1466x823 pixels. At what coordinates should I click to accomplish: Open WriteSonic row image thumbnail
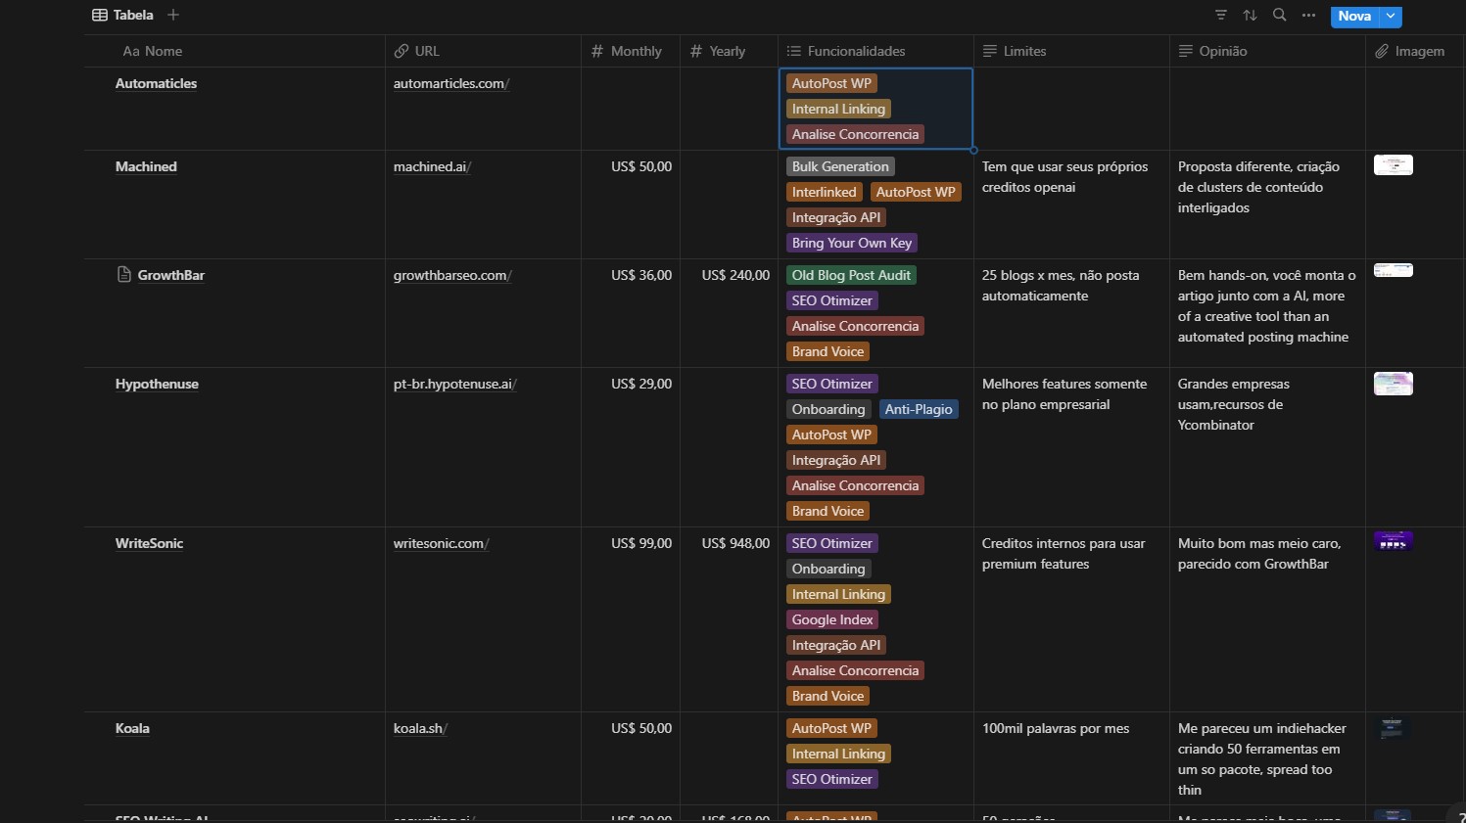pyautogui.click(x=1394, y=540)
